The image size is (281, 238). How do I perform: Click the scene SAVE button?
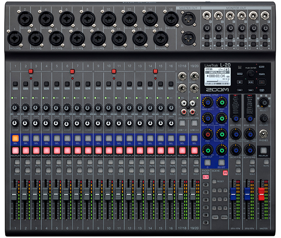[215, 217]
